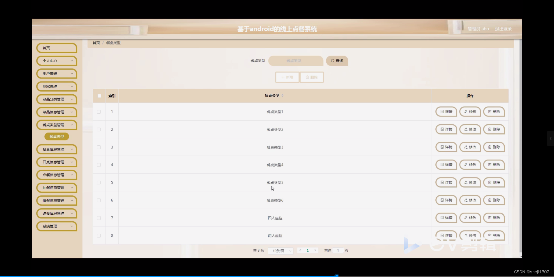
Task: Click the trash icon on the top 删除 button
Action: (307, 77)
